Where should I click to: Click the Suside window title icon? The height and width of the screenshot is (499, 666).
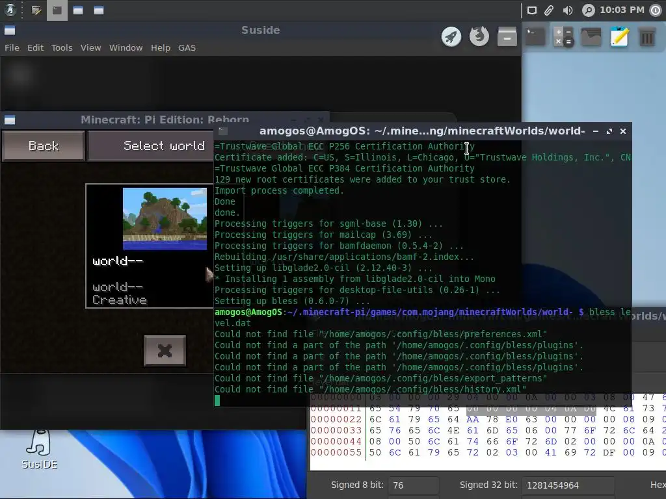tap(10, 30)
